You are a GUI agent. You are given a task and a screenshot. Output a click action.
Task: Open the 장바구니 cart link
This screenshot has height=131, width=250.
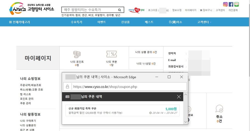(206, 10)
